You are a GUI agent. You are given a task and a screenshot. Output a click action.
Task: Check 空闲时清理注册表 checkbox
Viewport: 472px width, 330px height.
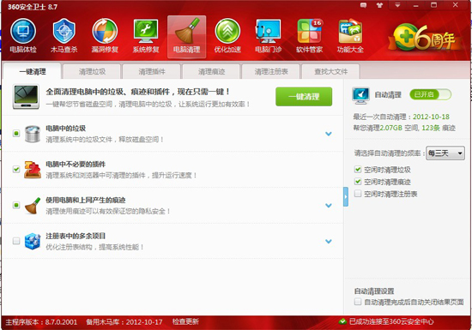click(x=358, y=194)
